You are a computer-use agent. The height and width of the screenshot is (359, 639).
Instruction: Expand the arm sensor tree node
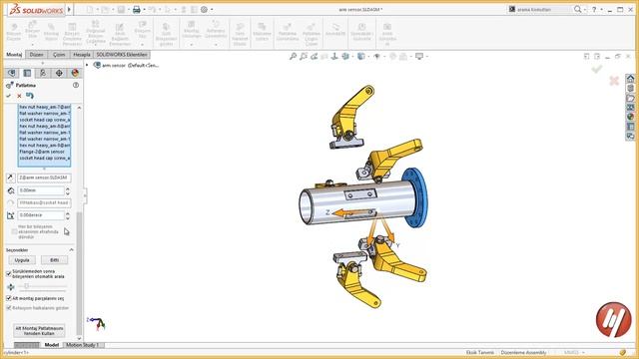(x=87, y=65)
